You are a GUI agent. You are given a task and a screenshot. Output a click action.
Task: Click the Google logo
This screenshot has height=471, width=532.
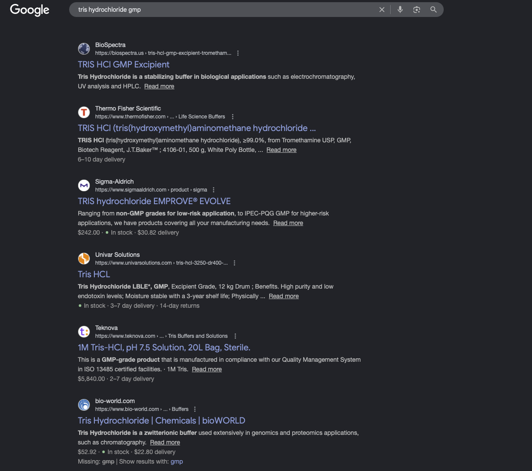point(30,10)
